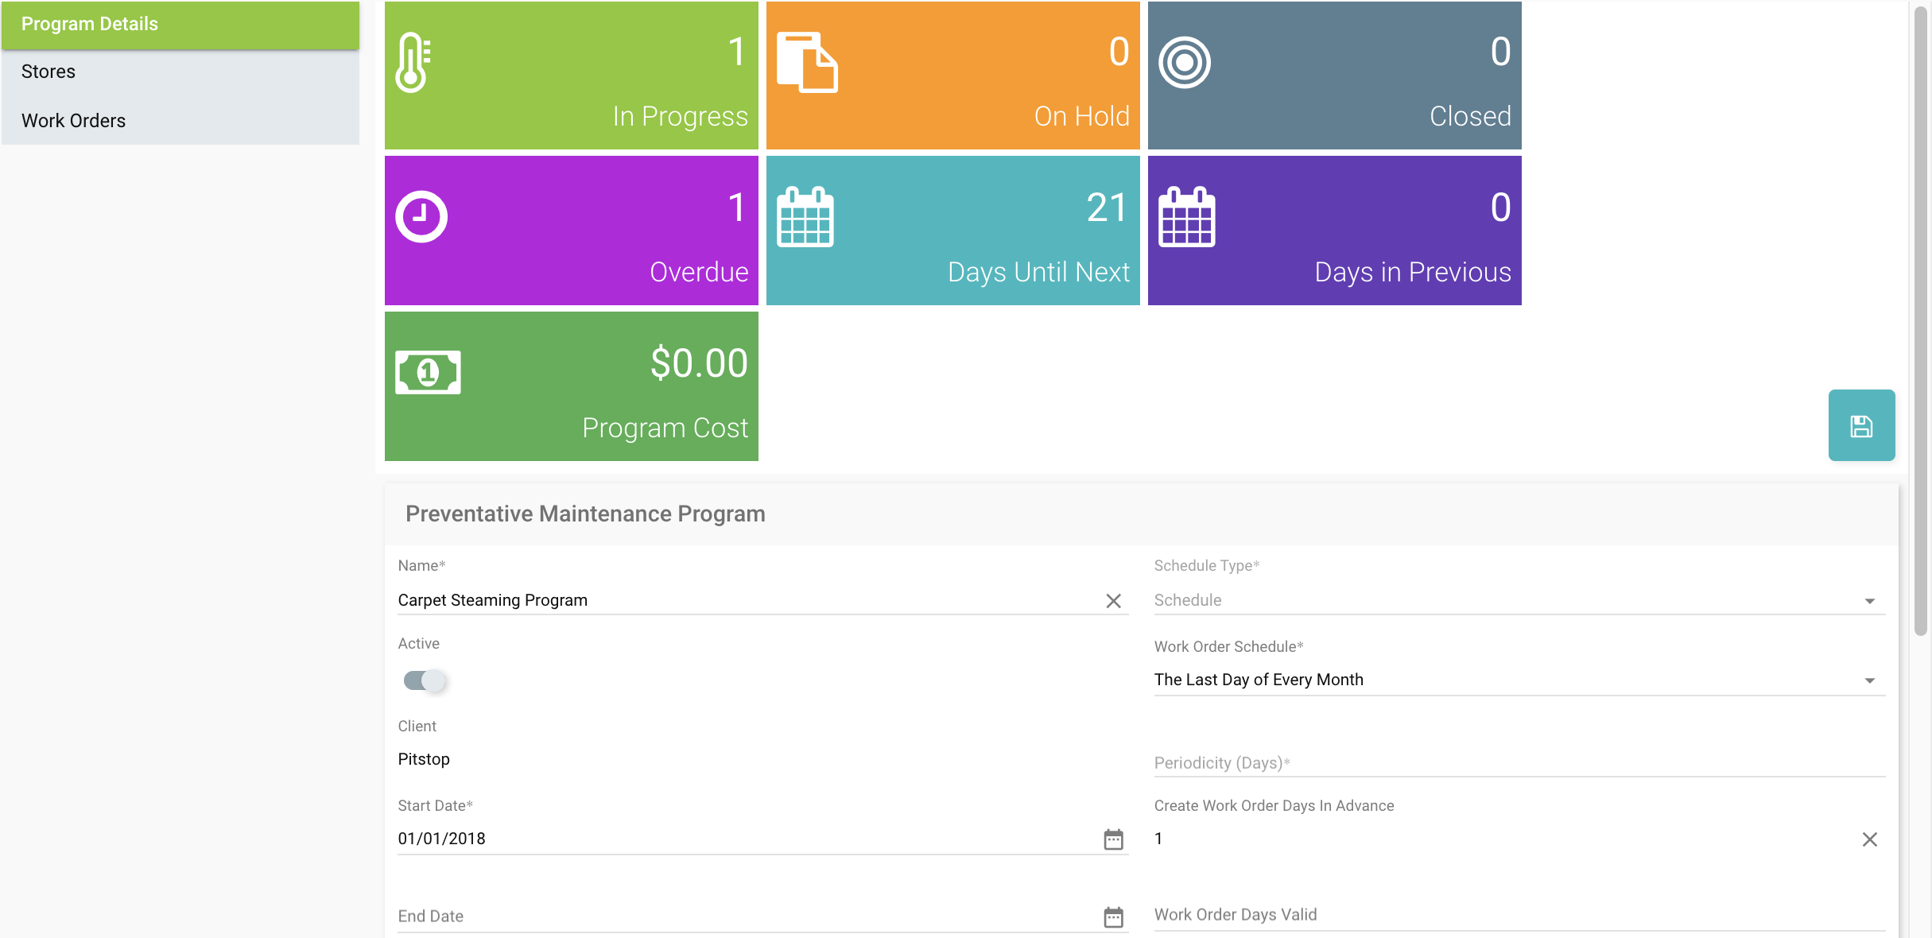The width and height of the screenshot is (1932, 938).
Task: Click the thermometer icon on In Progress tile
Action: (x=413, y=63)
